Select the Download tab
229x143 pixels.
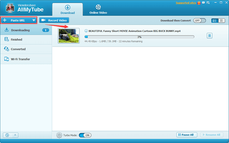pos(68,9)
